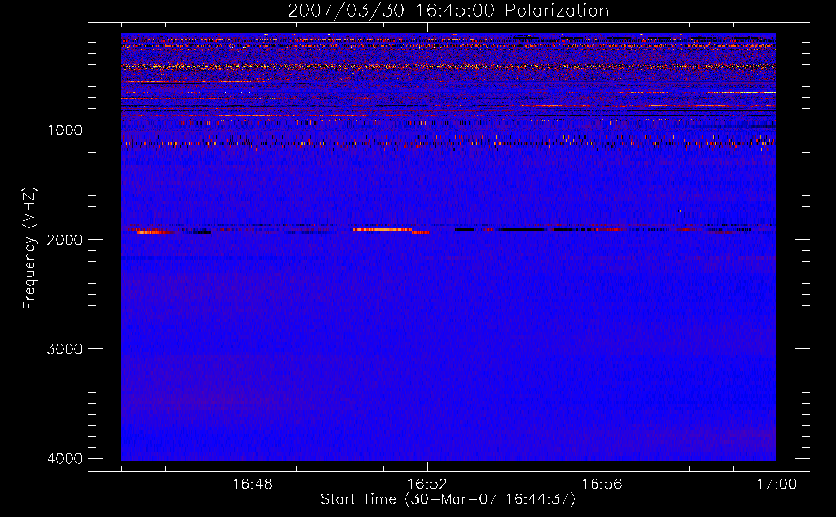Click the 'Start Time (30-Mar-07 16:44:37)' label
The width and height of the screenshot is (836, 517).
click(448, 499)
